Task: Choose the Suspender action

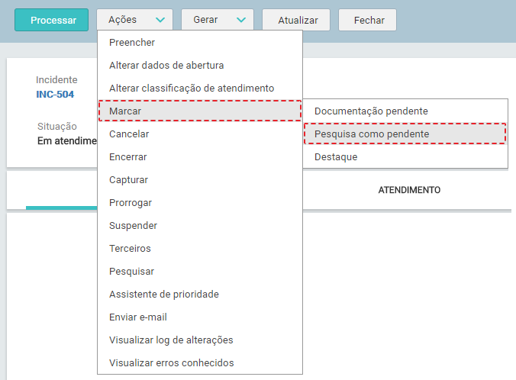Action: pos(200,225)
